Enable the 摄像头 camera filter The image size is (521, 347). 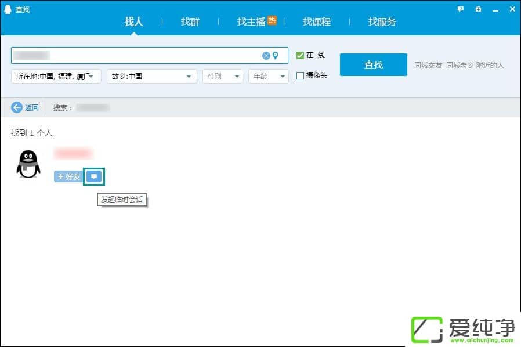coord(299,75)
